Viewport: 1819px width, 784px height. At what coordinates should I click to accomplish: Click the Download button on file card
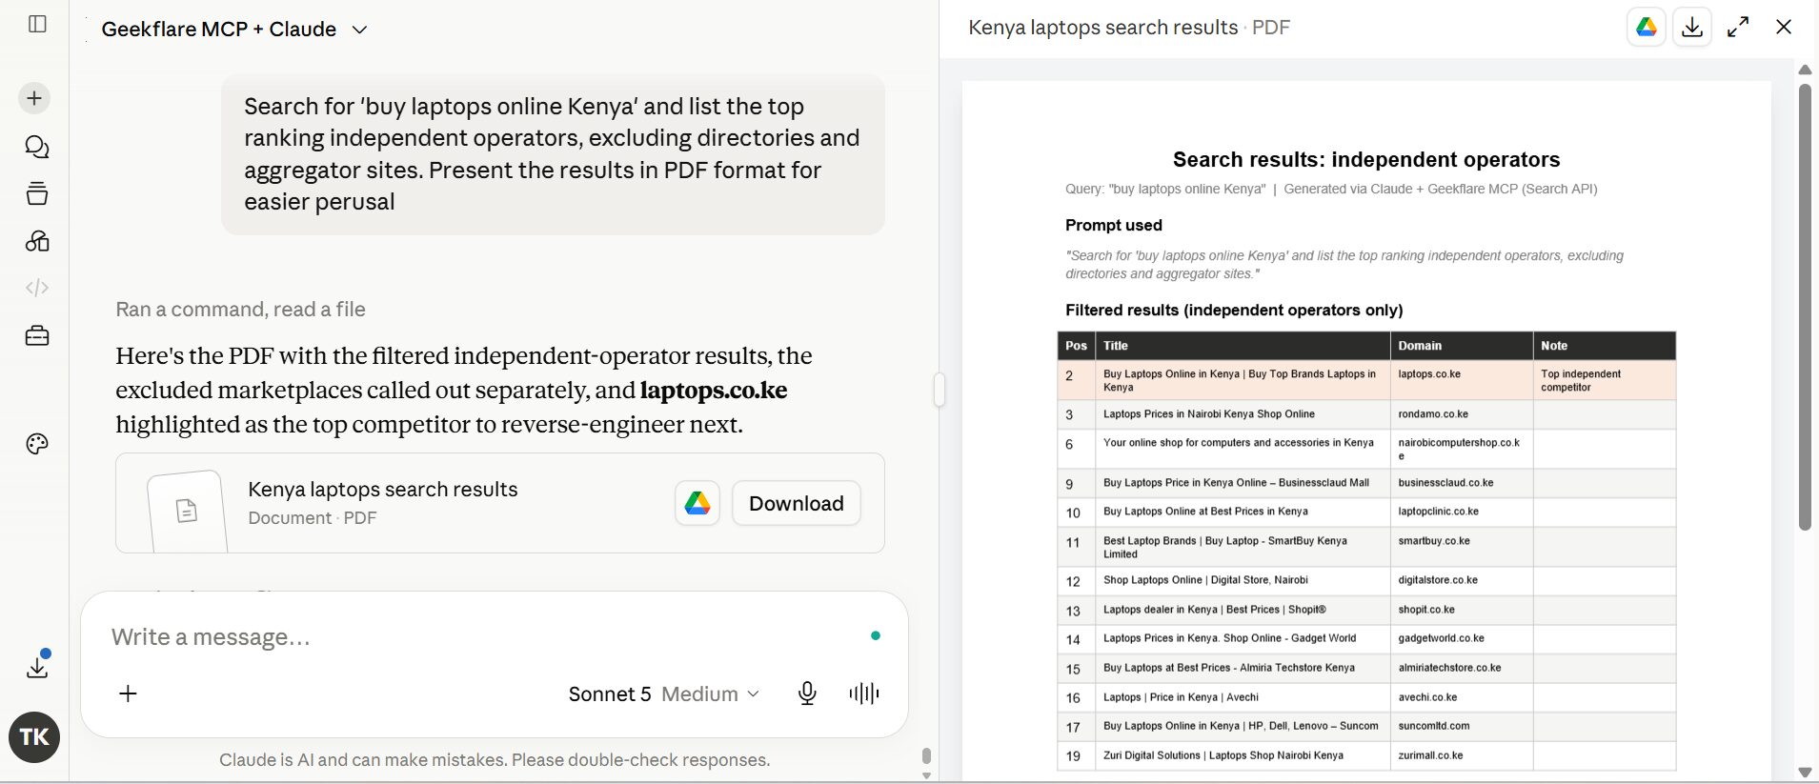[797, 503]
